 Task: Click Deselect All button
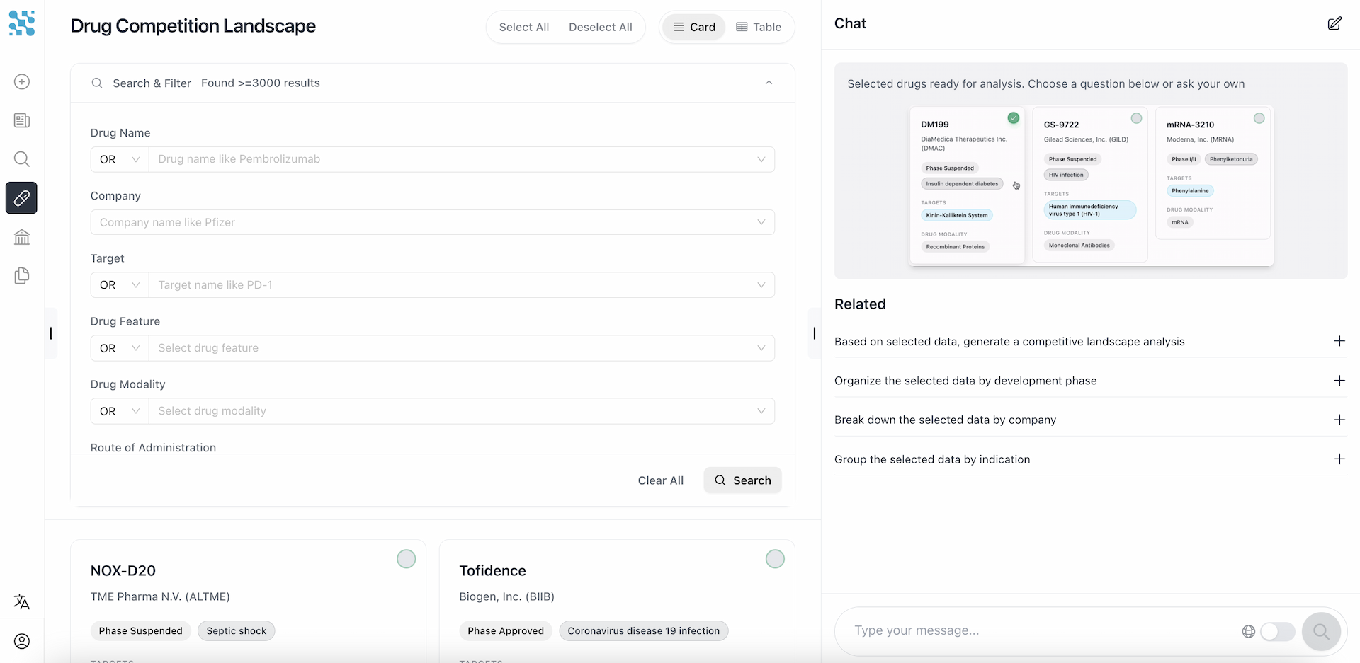pyautogui.click(x=601, y=27)
